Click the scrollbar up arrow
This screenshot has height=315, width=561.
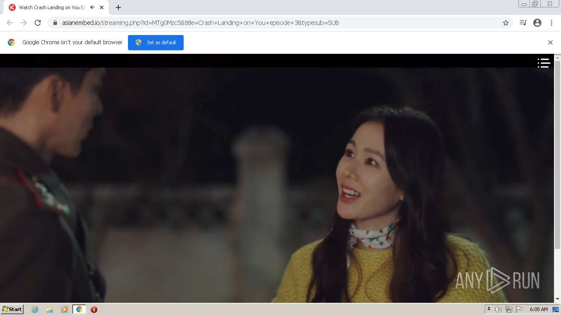557,57
